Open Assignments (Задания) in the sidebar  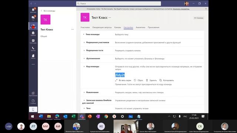(33, 34)
